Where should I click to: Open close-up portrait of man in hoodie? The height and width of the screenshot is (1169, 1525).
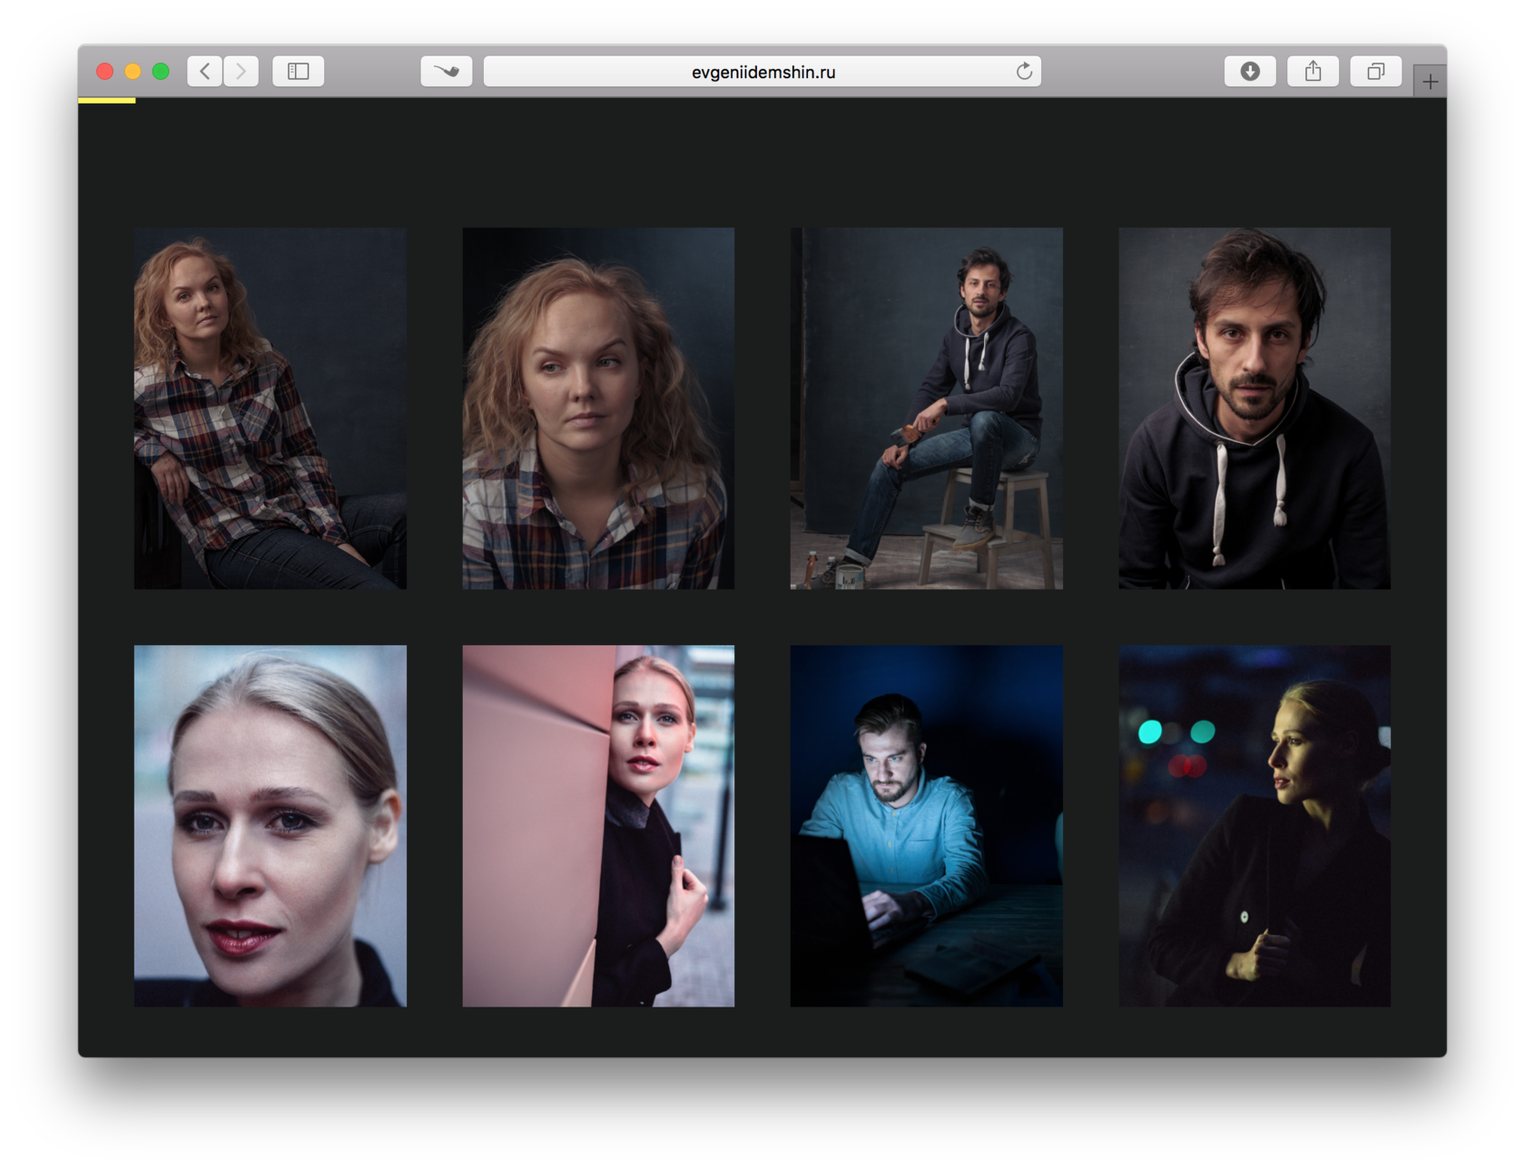click(x=1254, y=408)
